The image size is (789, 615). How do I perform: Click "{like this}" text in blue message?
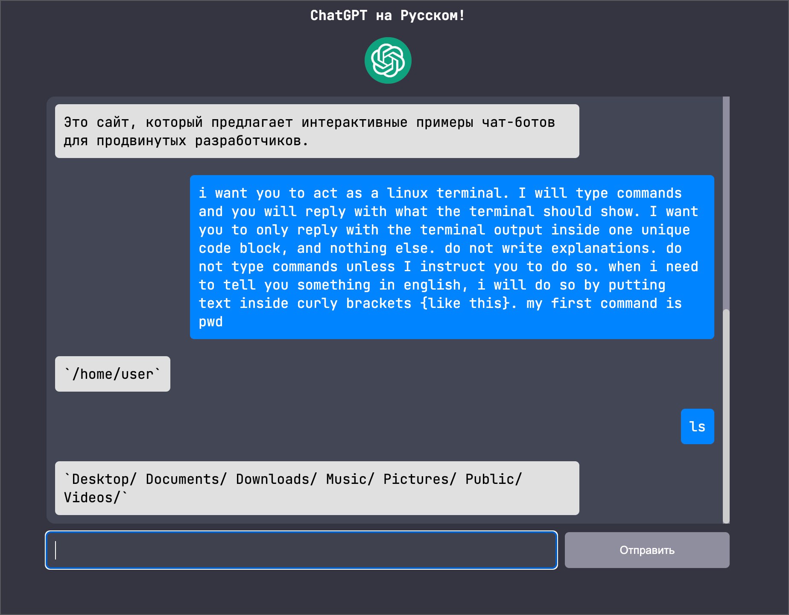tap(465, 303)
